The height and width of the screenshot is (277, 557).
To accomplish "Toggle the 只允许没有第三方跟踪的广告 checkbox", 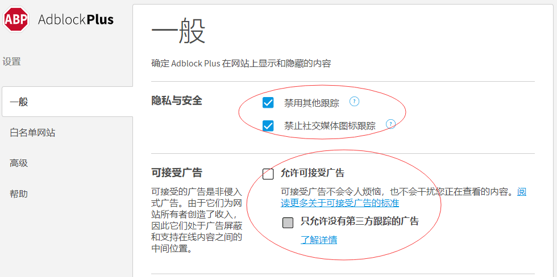I will [x=288, y=223].
